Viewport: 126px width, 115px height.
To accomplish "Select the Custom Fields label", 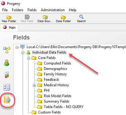I will pos(49,112).
